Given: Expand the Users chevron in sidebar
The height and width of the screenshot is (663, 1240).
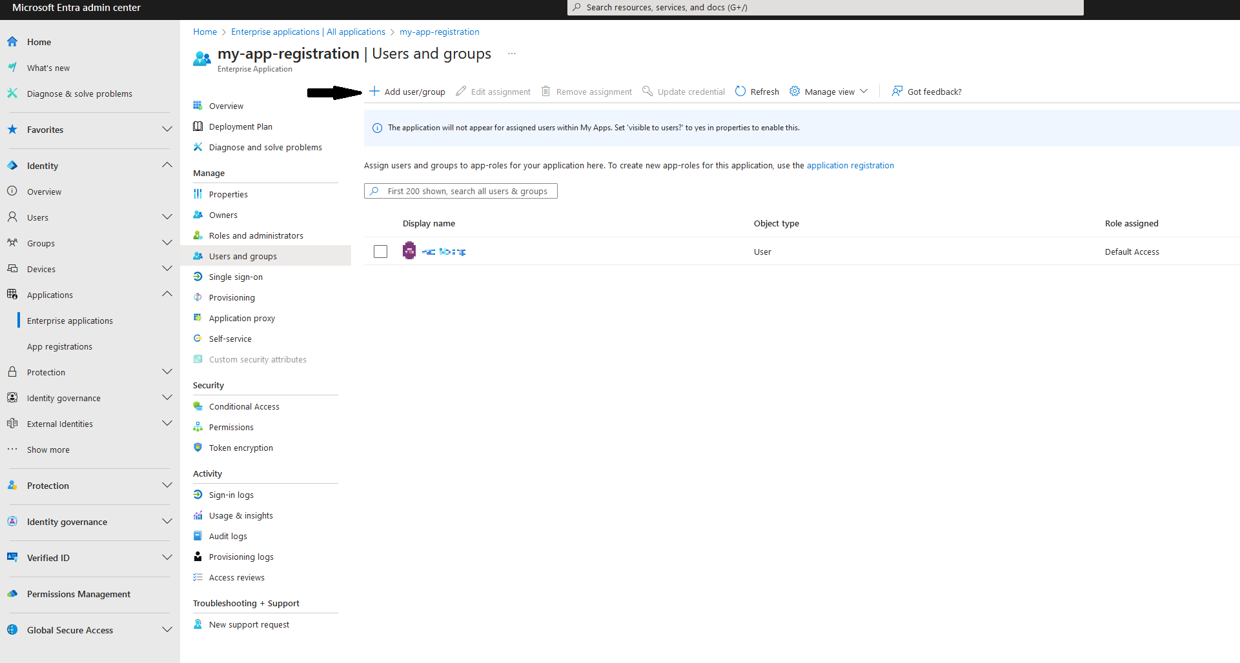Looking at the screenshot, I should (167, 217).
